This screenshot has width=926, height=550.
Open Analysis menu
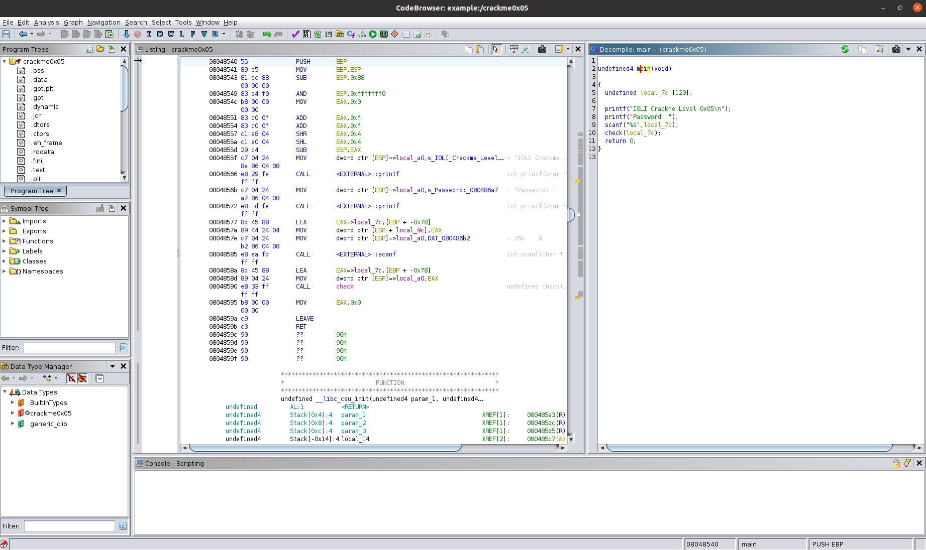[x=46, y=22]
